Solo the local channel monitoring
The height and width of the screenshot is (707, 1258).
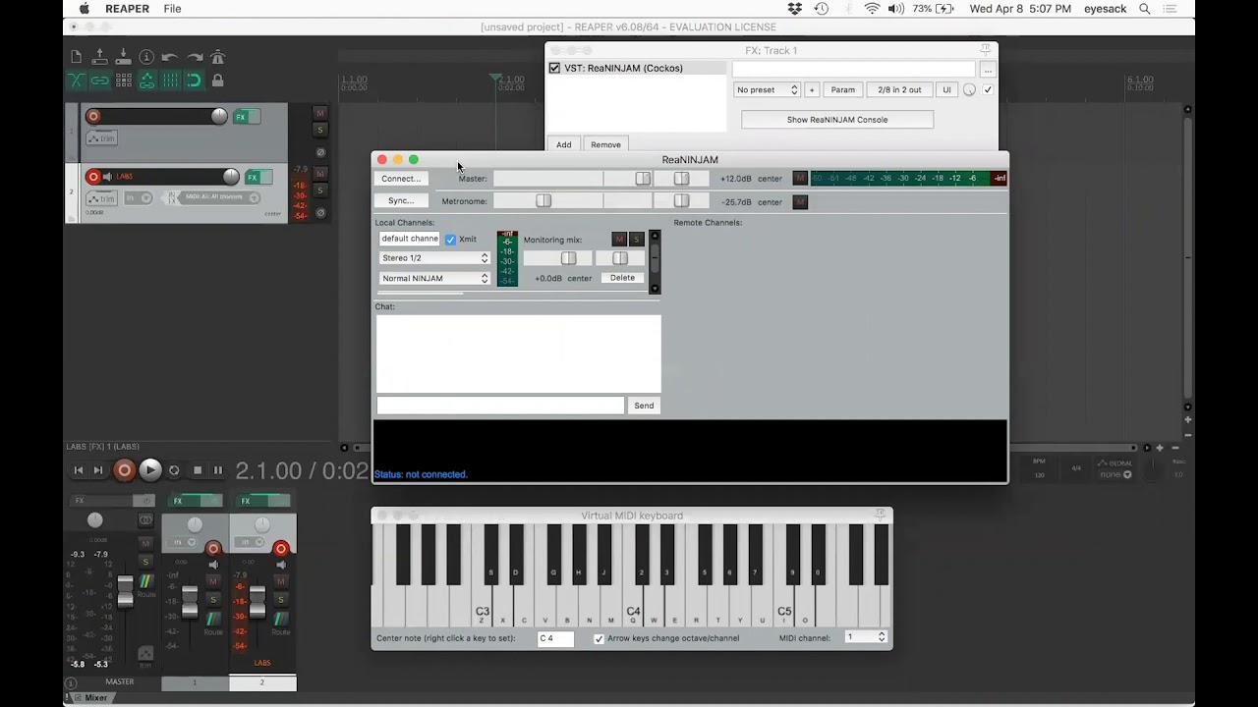pyautogui.click(x=636, y=240)
